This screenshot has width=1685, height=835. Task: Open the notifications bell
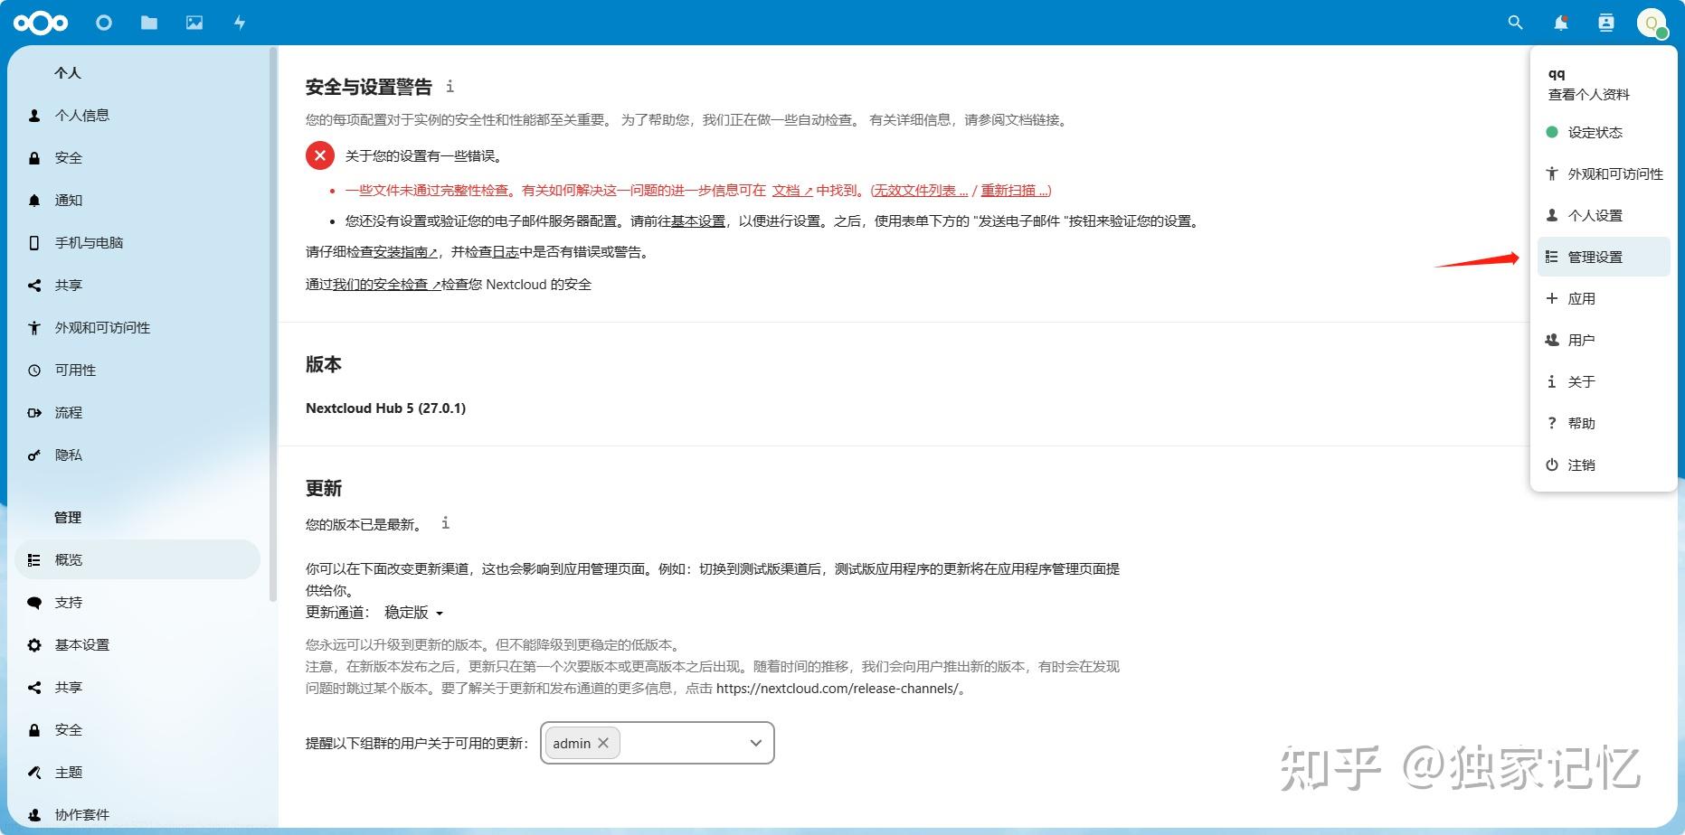[1559, 23]
